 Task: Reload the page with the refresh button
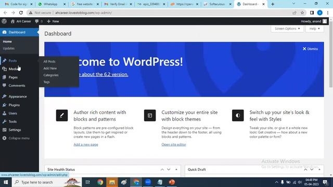tap(21, 12)
